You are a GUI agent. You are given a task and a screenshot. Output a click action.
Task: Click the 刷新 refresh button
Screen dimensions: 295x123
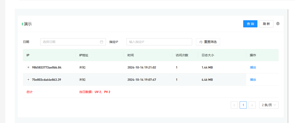tap(266, 24)
